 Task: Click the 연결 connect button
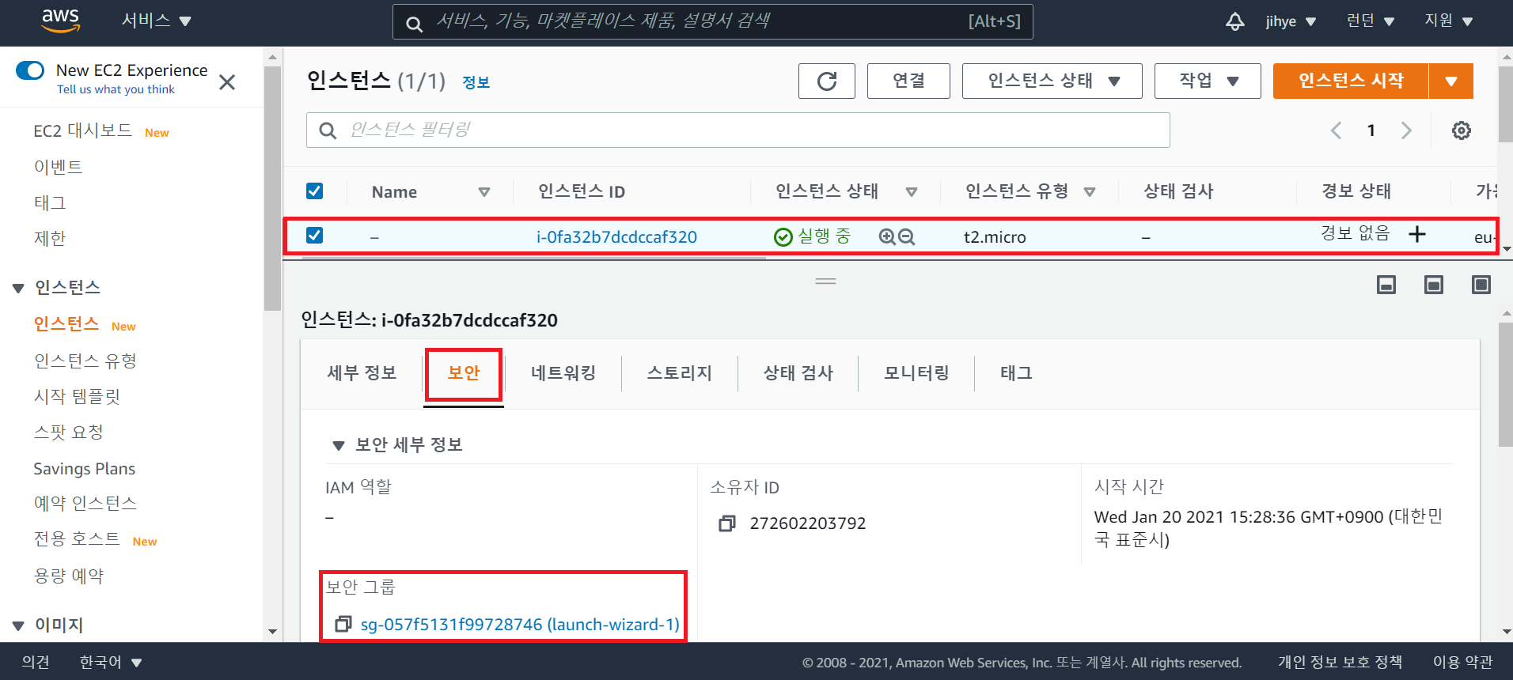click(908, 81)
